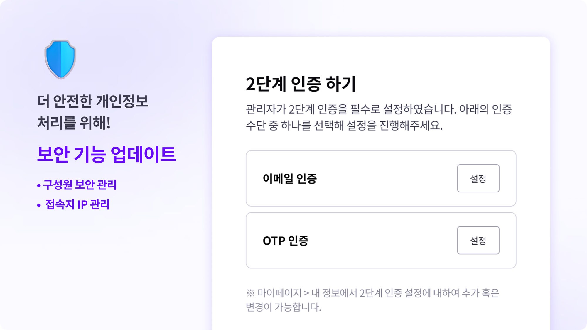Screen dimensions: 587x330
Task: Click the blue shield icon
Action: [60, 60]
